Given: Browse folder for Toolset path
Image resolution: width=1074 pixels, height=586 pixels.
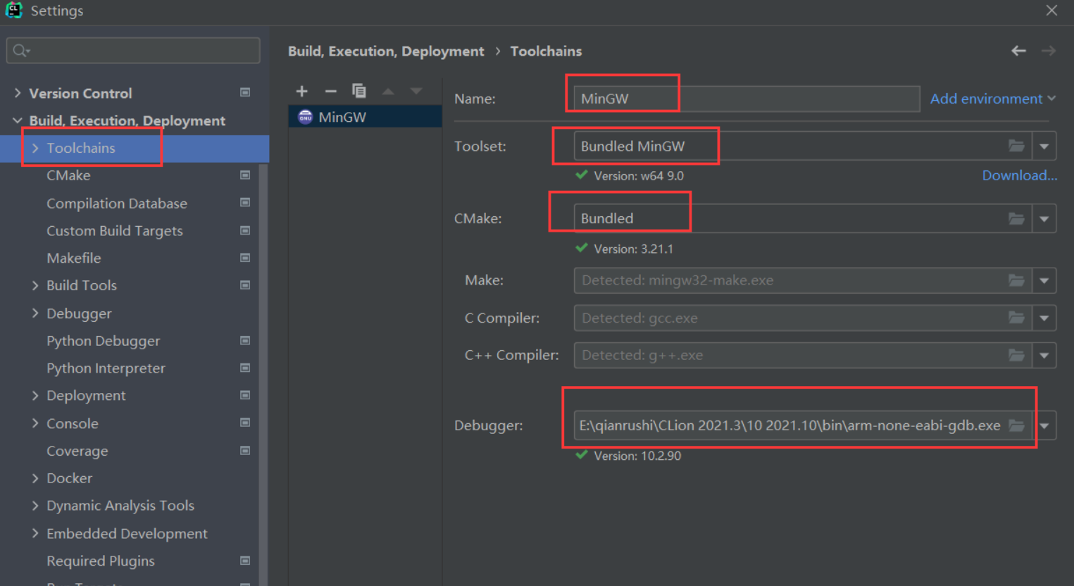Looking at the screenshot, I should tap(1016, 146).
